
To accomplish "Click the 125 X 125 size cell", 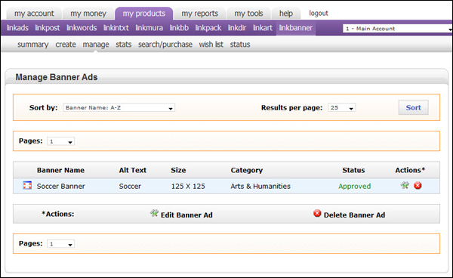I will [188, 186].
